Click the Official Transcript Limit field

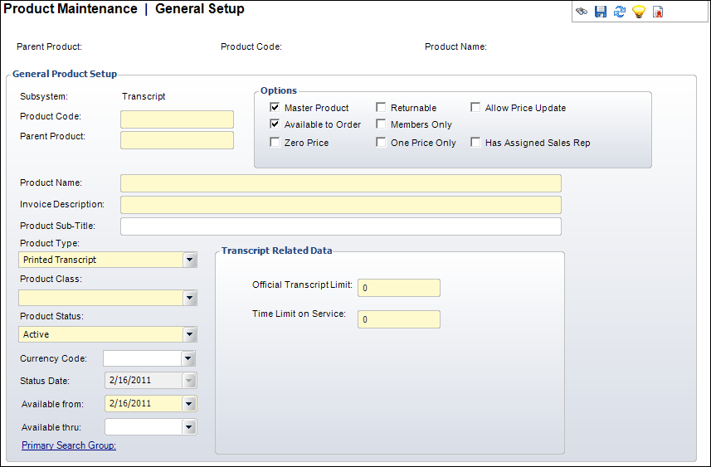[398, 288]
